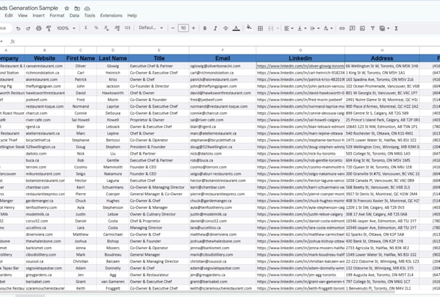Open linkedin link for fred-morin-joebeef
The image size is (440, 297).
[300, 100]
